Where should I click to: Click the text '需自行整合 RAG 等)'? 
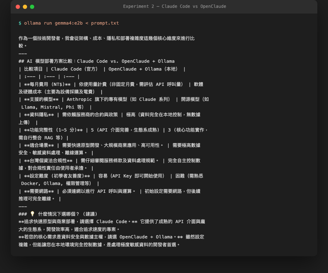41,138
